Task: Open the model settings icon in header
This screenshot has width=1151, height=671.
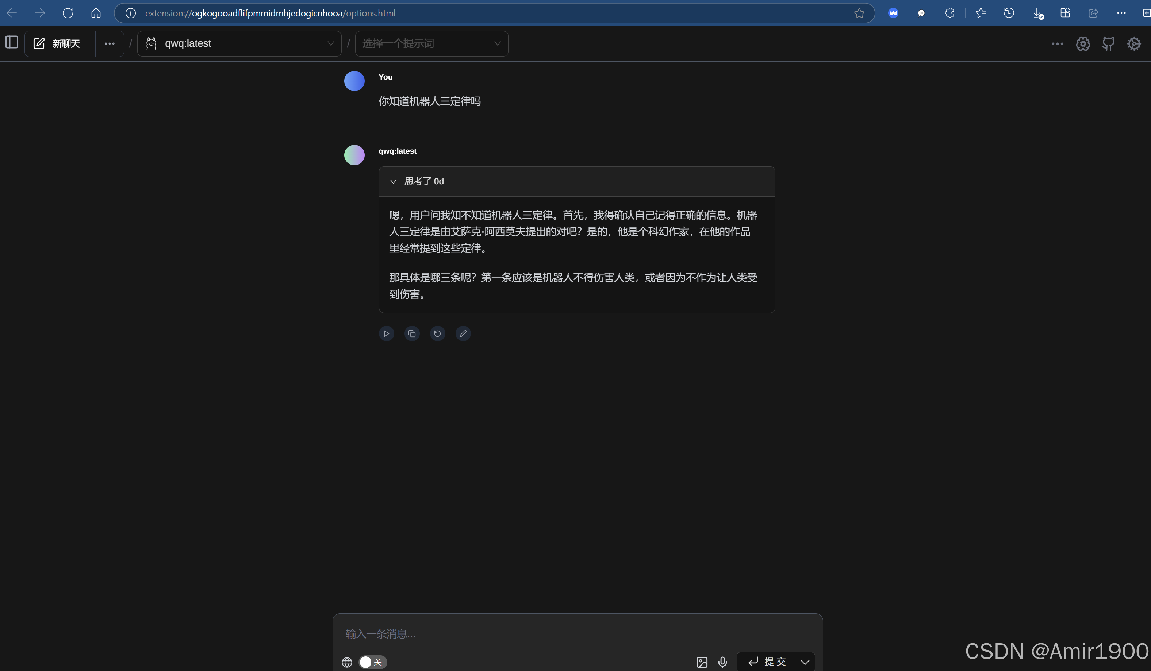Action: [x=1082, y=44]
